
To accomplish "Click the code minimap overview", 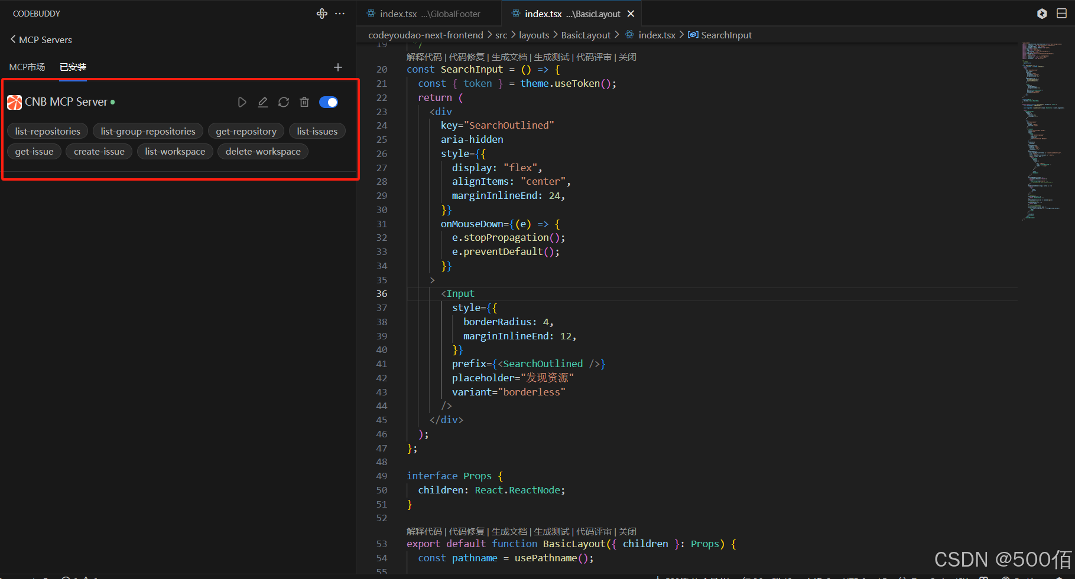I will (x=1042, y=131).
